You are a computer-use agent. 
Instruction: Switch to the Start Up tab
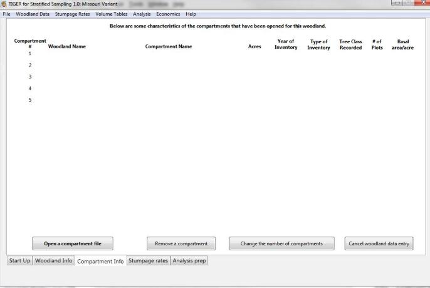[x=19, y=260]
